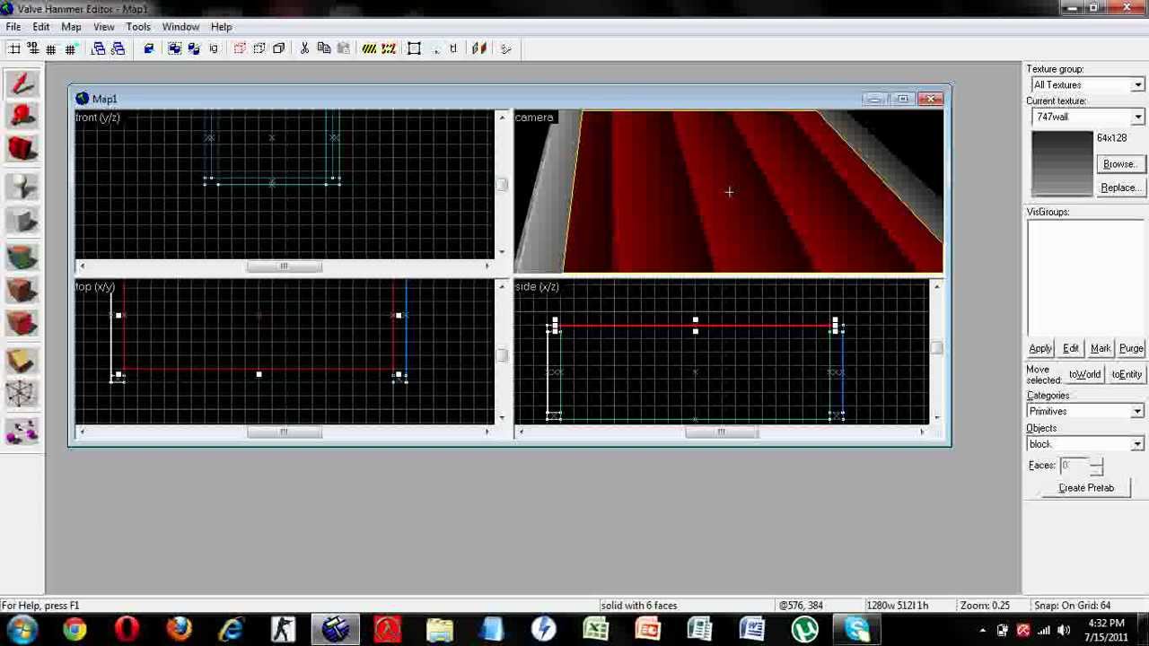Click the Load Window State icon

point(99,48)
